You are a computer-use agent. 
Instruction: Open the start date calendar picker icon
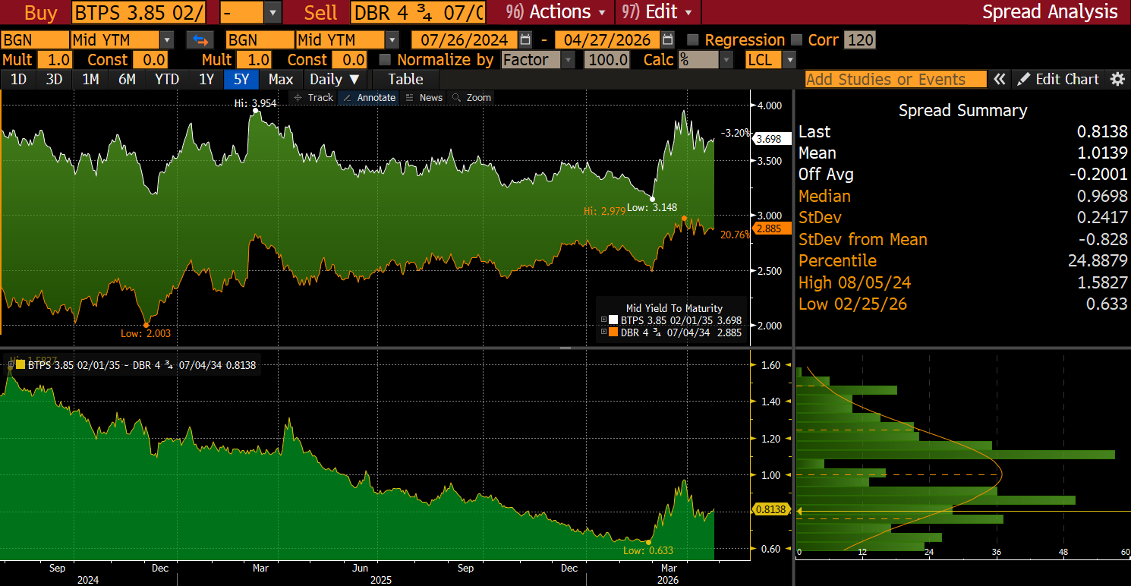[525, 40]
